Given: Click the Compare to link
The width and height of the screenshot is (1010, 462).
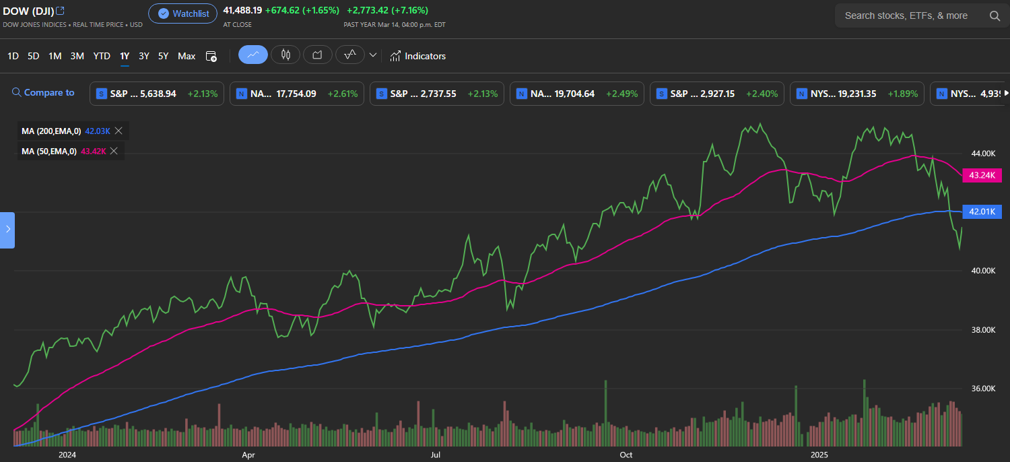Looking at the screenshot, I should (x=50, y=92).
